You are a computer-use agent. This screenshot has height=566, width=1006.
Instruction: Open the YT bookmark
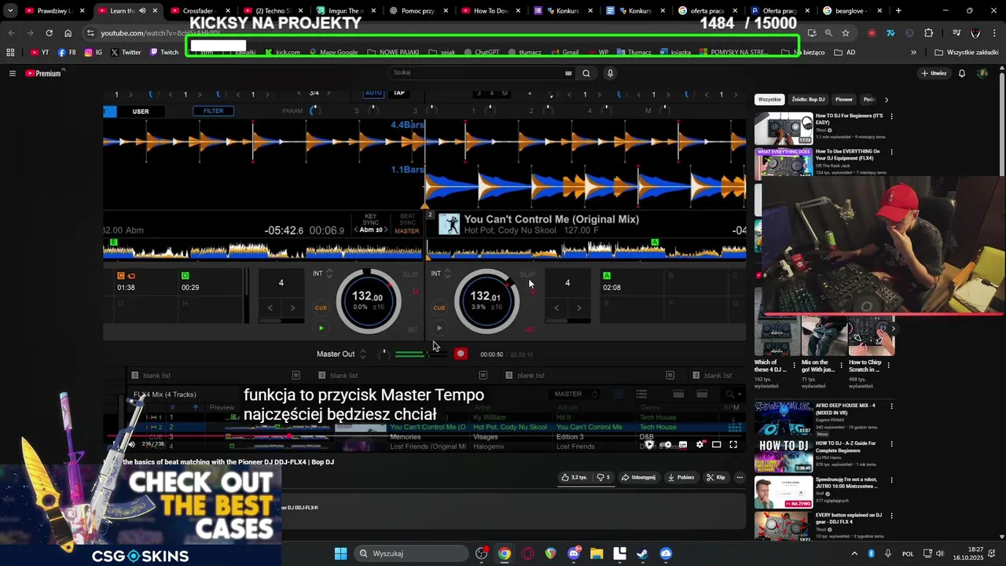39,53
